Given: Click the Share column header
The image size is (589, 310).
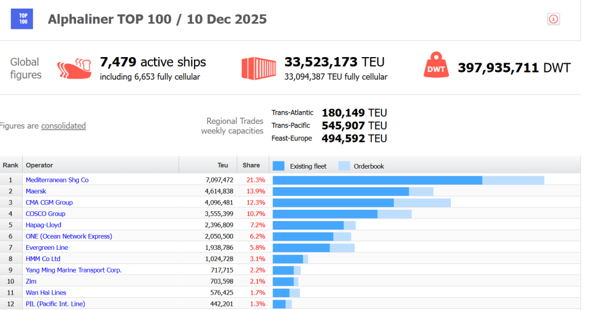Looking at the screenshot, I should point(252,165).
